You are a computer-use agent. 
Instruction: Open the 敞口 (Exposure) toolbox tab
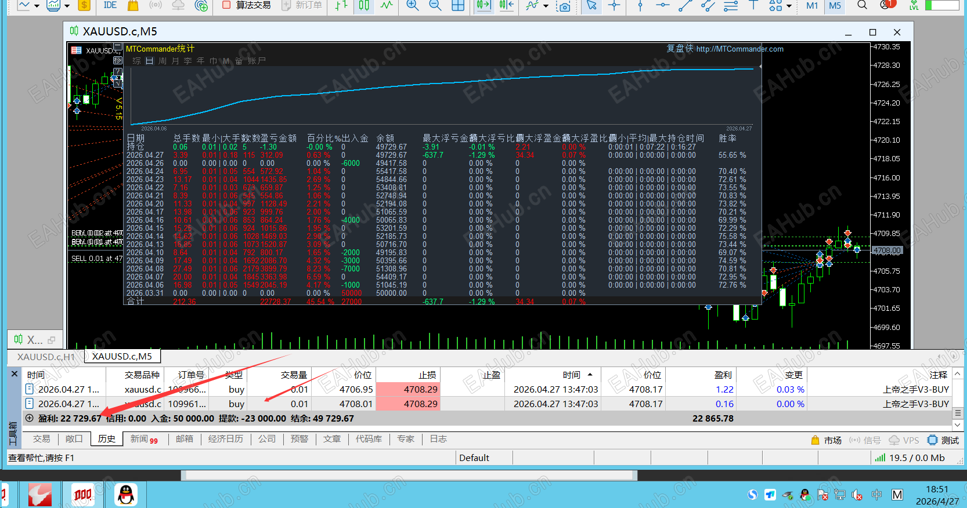pos(74,439)
